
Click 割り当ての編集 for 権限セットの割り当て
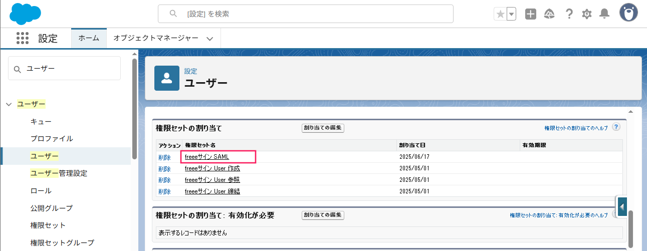323,128
